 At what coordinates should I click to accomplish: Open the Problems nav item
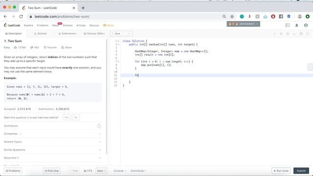point(43,25)
